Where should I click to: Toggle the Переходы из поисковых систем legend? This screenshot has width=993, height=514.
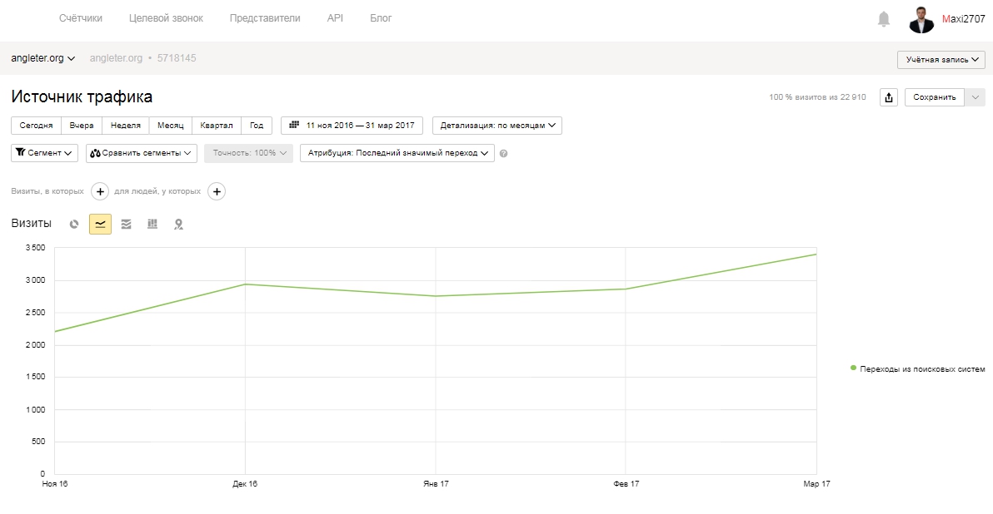click(x=918, y=368)
